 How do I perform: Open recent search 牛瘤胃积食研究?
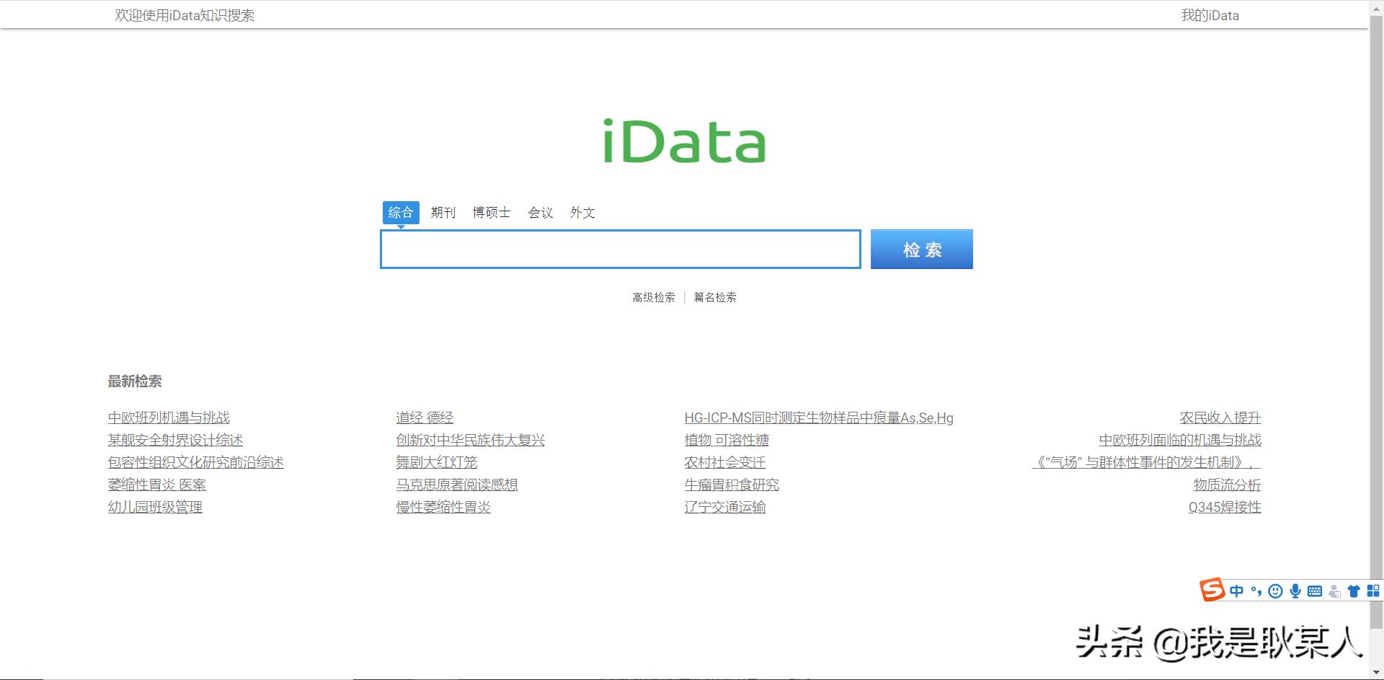pyautogui.click(x=732, y=485)
